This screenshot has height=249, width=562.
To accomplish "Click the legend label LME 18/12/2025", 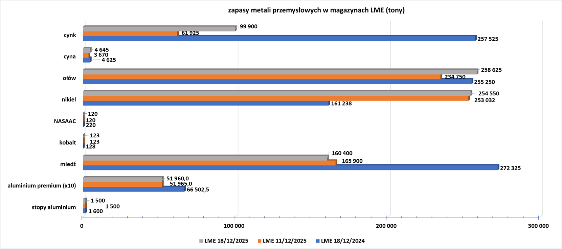I will click(226, 241).
